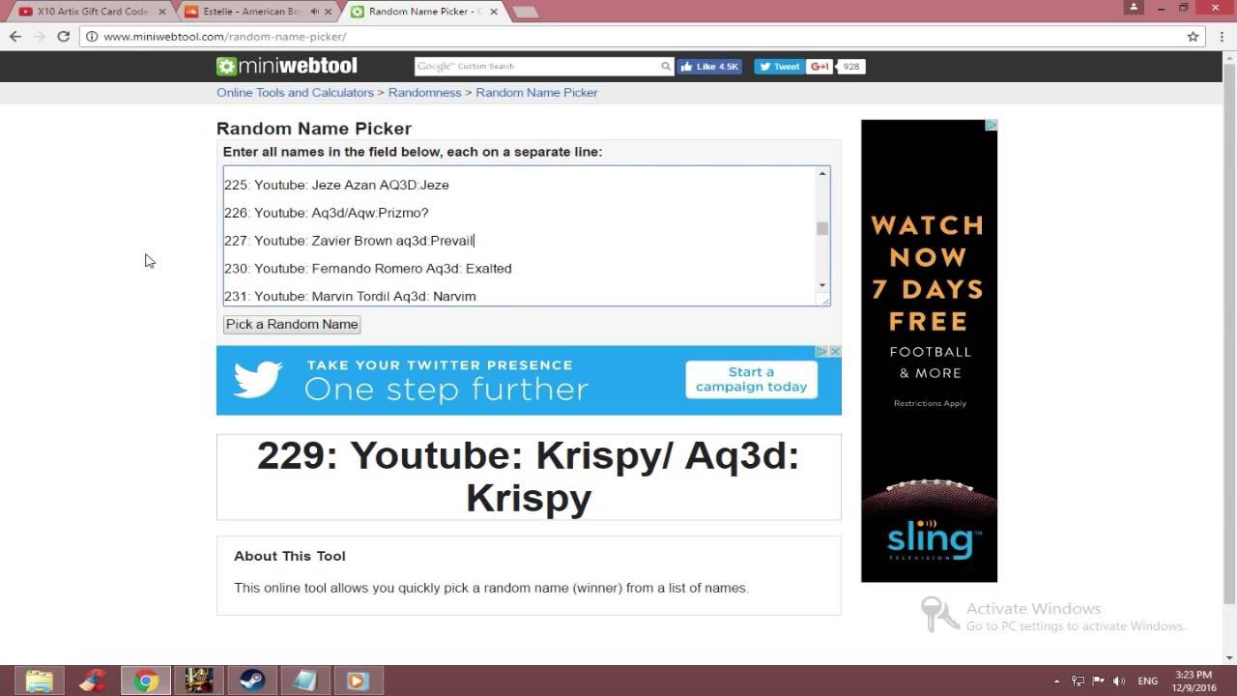Pick a Random Name button
The height and width of the screenshot is (696, 1237).
pyautogui.click(x=292, y=325)
